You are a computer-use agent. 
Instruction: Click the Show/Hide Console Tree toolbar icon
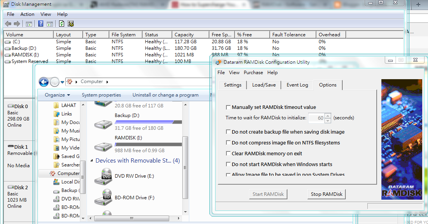click(29, 24)
